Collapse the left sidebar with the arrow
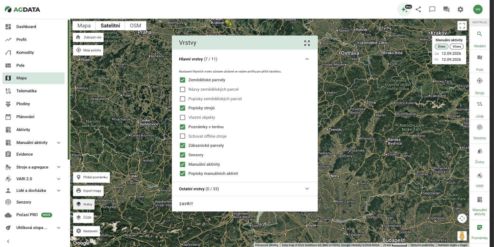The height and width of the screenshot is (247, 494). click(8, 241)
